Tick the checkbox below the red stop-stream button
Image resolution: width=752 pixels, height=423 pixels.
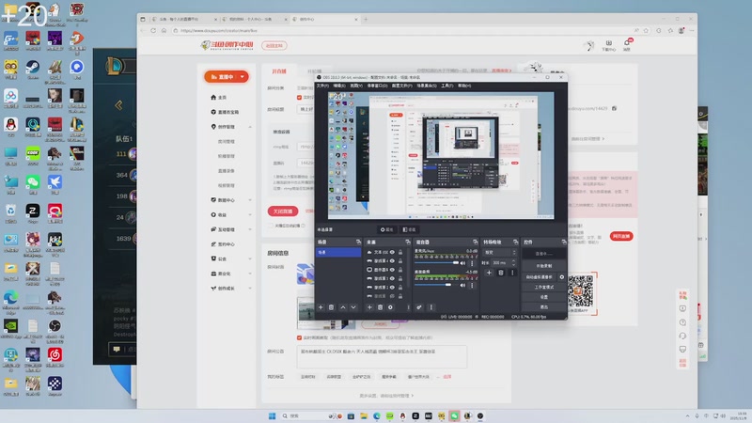pos(271,226)
